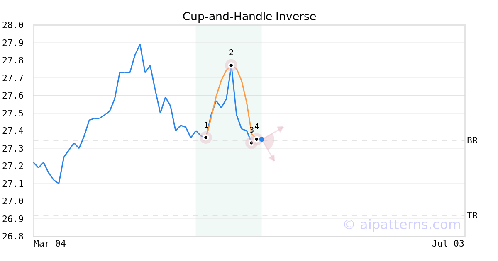Click the Jul 03 end date label
Image resolution: width=498 pixels, height=261 pixels.
(x=448, y=244)
